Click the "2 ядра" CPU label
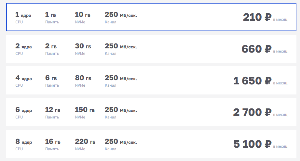Viewport: 300px width, 161px height. click(23, 46)
